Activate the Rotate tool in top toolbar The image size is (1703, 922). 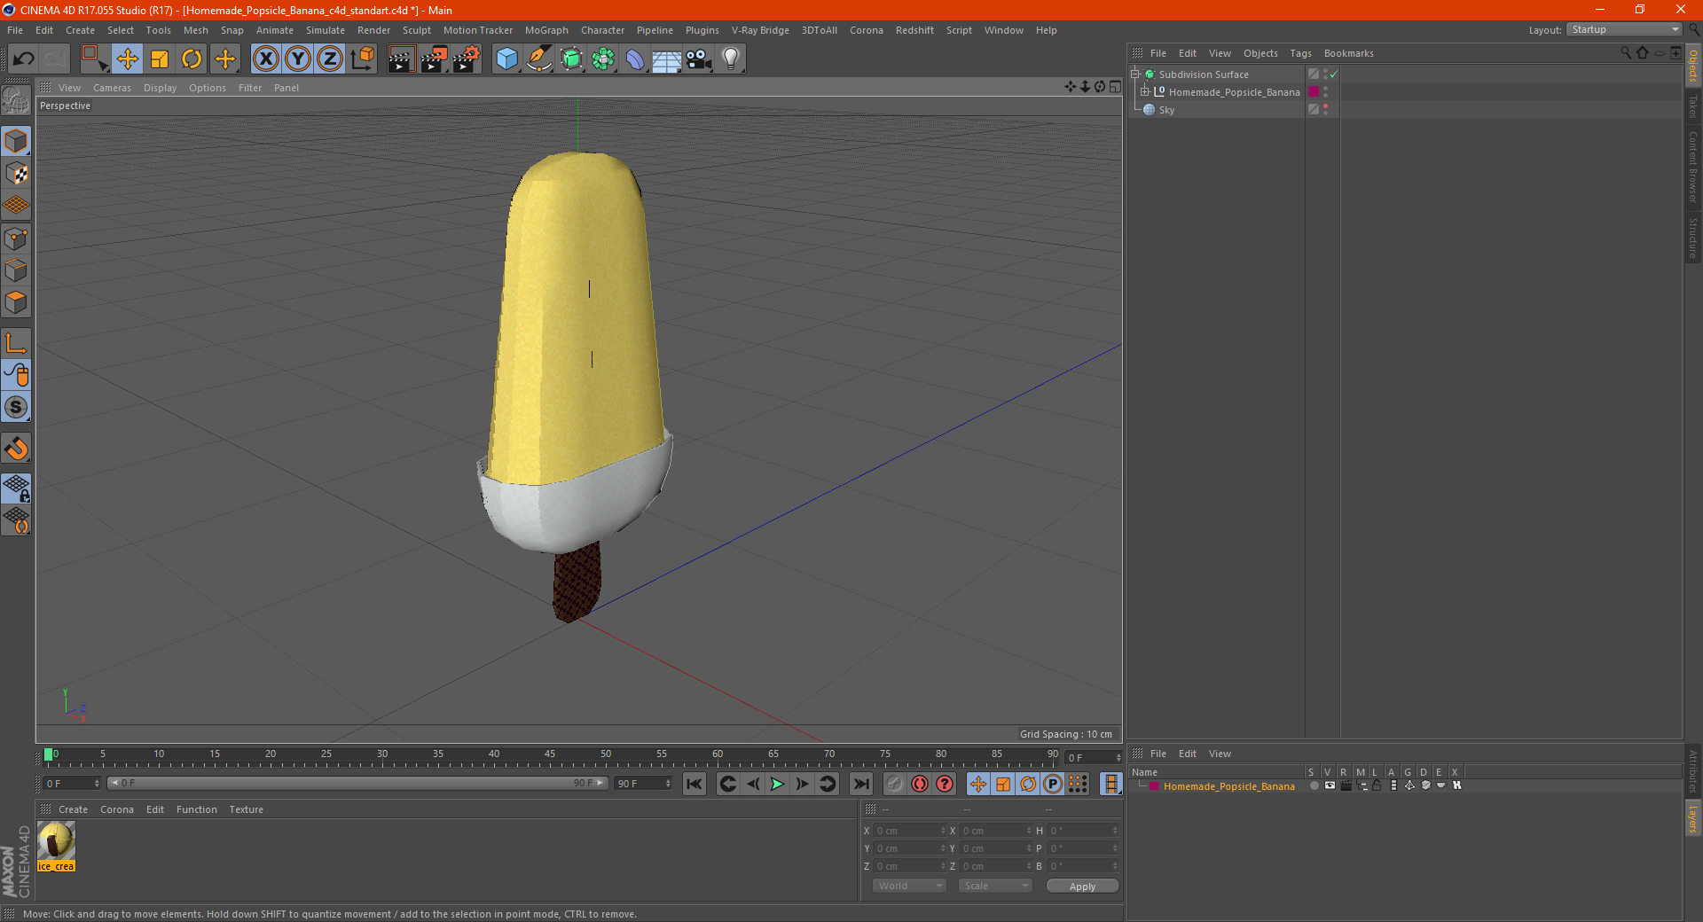[192, 59]
